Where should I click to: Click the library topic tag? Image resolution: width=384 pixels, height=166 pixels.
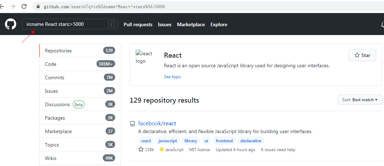pyautogui.click(x=190, y=141)
